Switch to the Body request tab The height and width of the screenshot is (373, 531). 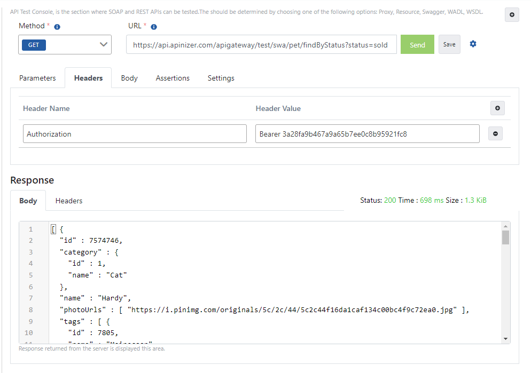(x=129, y=78)
